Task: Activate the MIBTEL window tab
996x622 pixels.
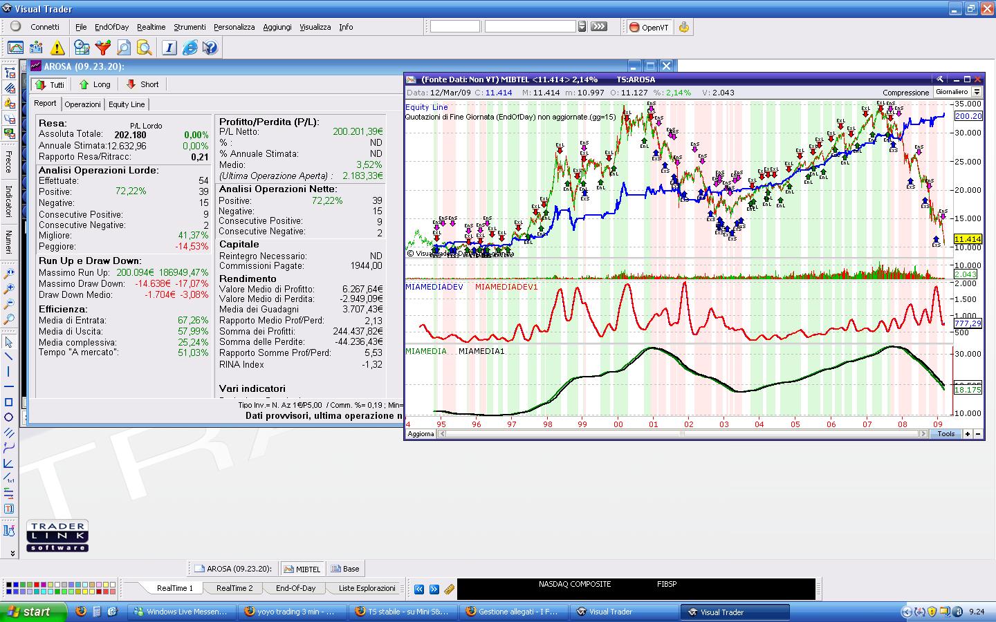Action: pyautogui.click(x=302, y=569)
